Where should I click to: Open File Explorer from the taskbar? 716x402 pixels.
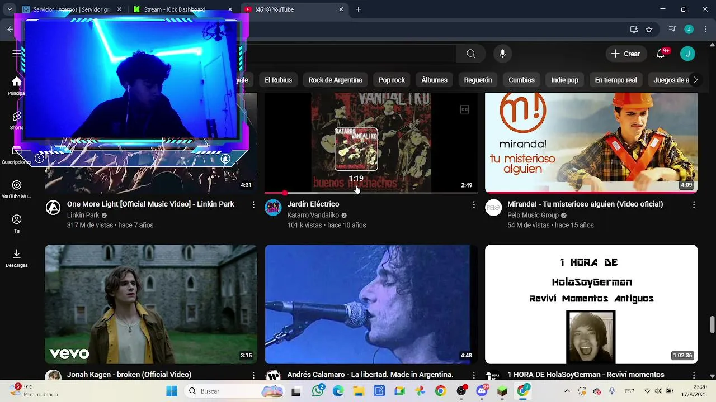(x=358, y=391)
